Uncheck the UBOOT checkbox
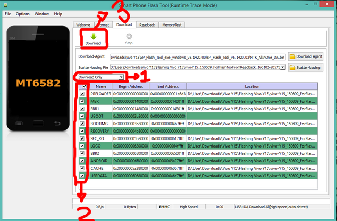337x221 pixels. (x=82, y=116)
